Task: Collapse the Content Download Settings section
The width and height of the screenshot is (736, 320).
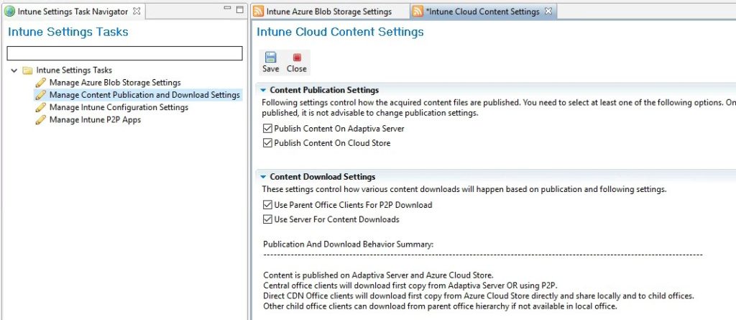Action: pos(263,177)
